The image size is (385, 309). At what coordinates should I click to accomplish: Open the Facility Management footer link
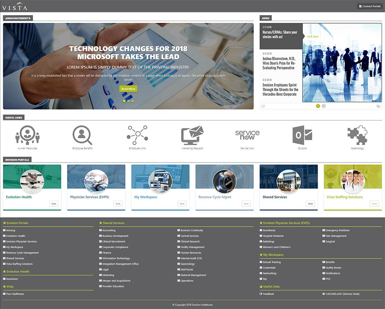pyautogui.click(x=193, y=247)
